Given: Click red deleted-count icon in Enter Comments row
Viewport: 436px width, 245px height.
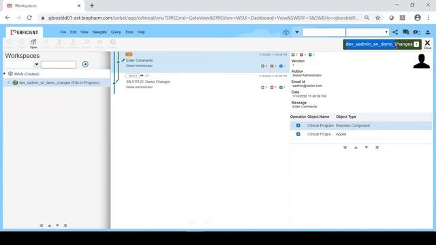Looking at the screenshot, I should coord(272,66).
